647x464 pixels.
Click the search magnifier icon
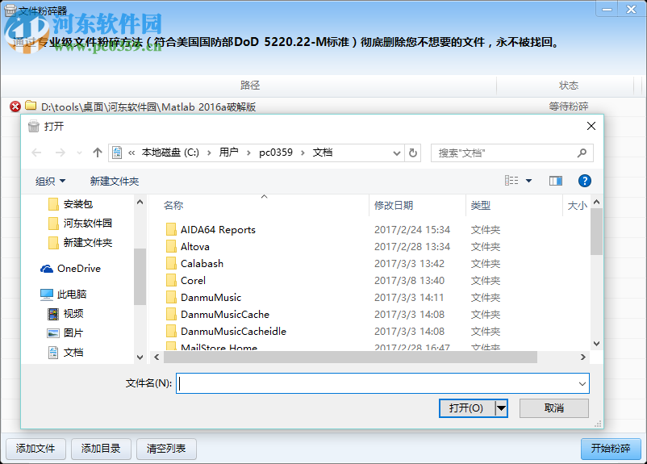coord(582,153)
